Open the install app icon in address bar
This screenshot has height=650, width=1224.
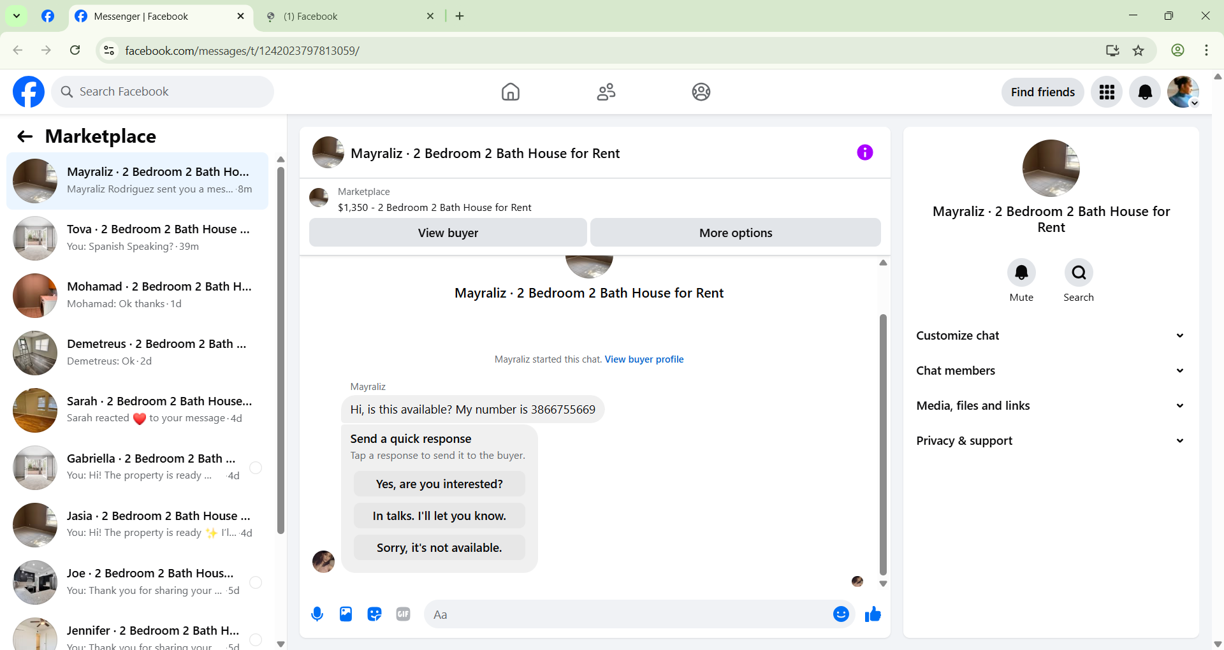tap(1112, 50)
